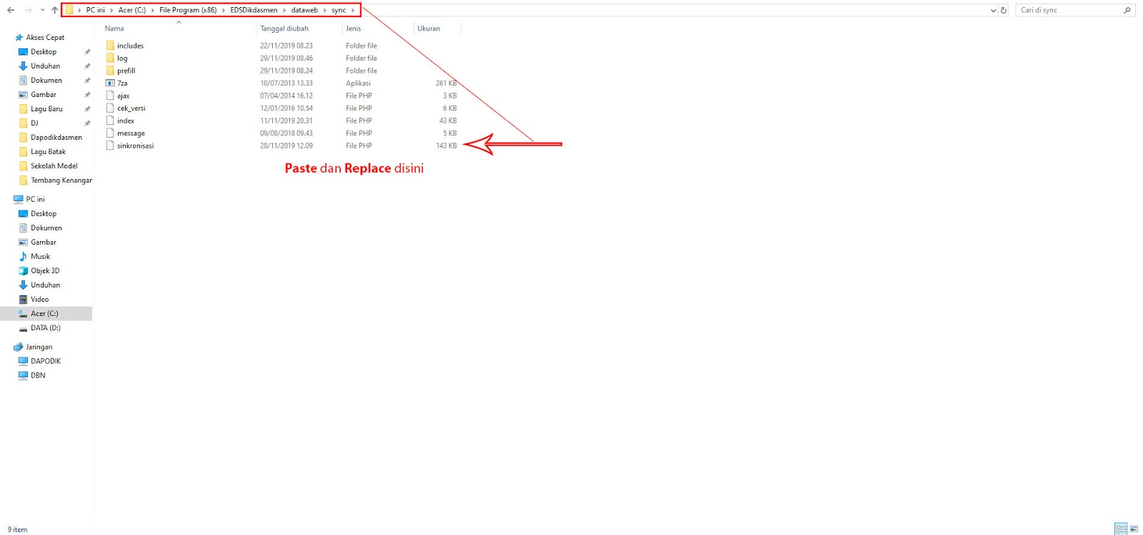The height and width of the screenshot is (535, 1143).
Task: Click the '143 KB' size cell
Action: coord(446,146)
